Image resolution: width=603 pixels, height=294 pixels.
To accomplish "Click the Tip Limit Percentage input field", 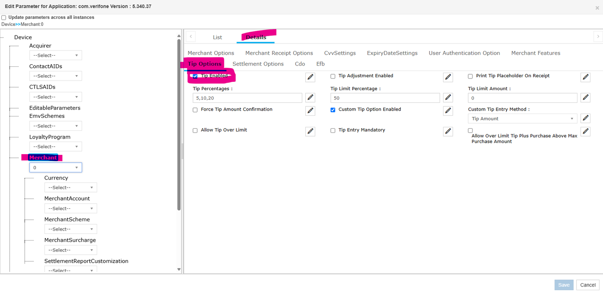I will [x=385, y=98].
